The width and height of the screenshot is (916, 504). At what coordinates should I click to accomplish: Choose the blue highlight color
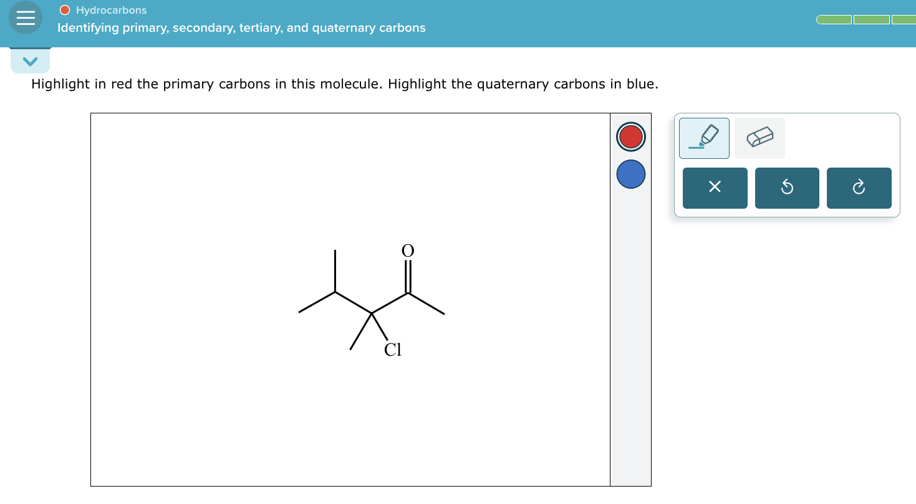click(631, 174)
